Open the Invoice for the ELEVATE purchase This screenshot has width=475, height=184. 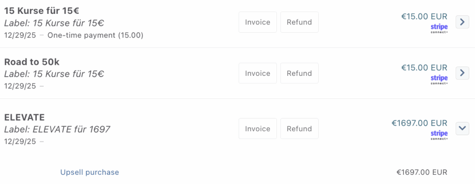coord(257,129)
